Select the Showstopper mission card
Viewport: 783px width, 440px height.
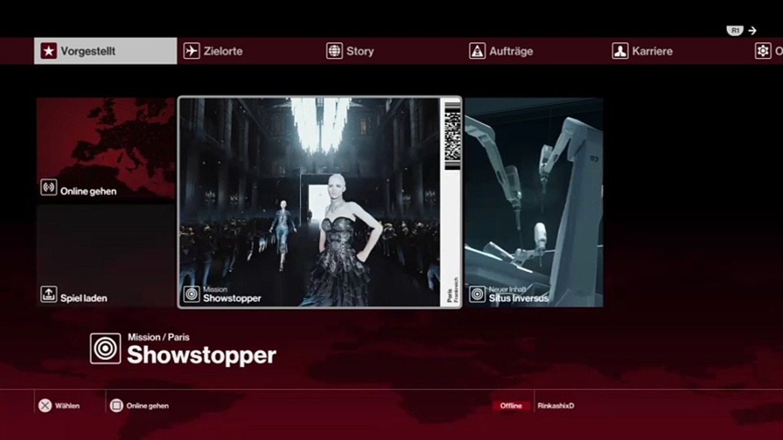coord(320,202)
